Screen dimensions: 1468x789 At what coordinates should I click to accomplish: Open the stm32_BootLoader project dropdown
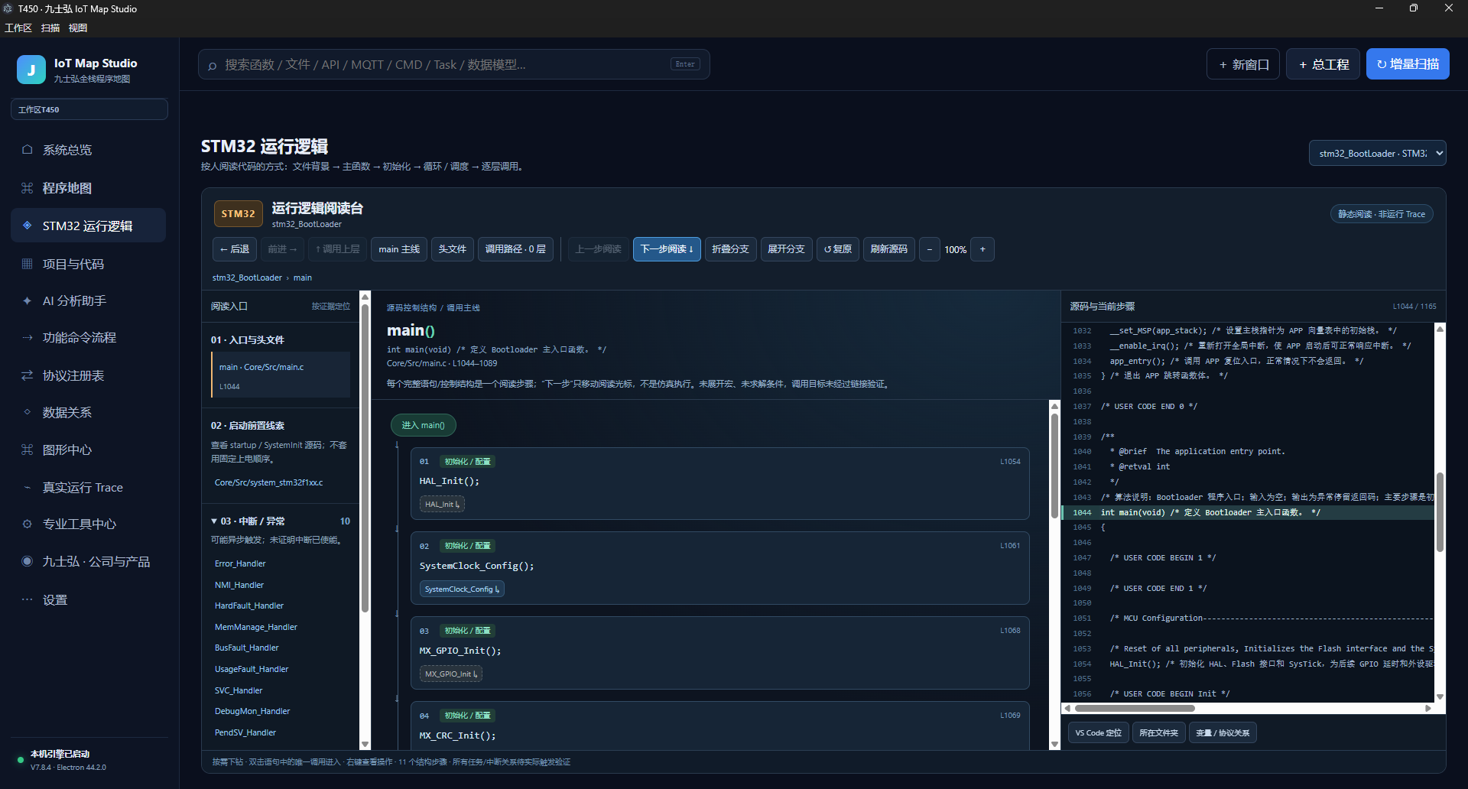click(x=1378, y=153)
